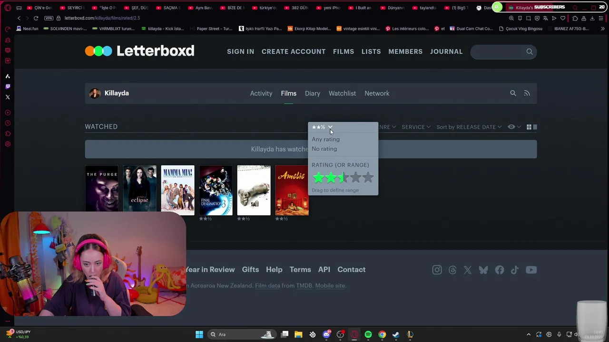
Task: Go to MEMBERS in main navigation
Action: point(405,51)
